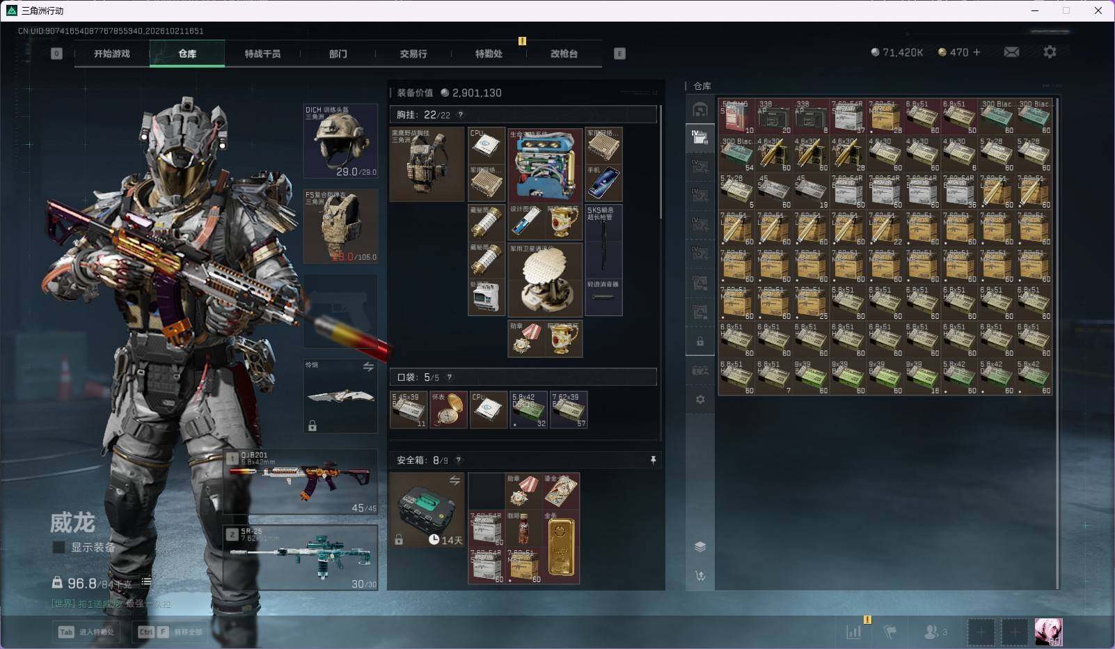Image resolution: width=1115 pixels, height=649 pixels.
Task: Click the statistics bar chart icon
Action: (854, 632)
